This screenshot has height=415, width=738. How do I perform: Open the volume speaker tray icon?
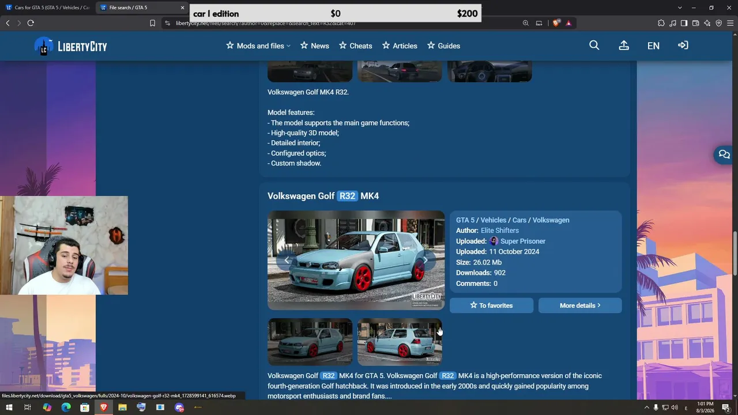point(675,408)
